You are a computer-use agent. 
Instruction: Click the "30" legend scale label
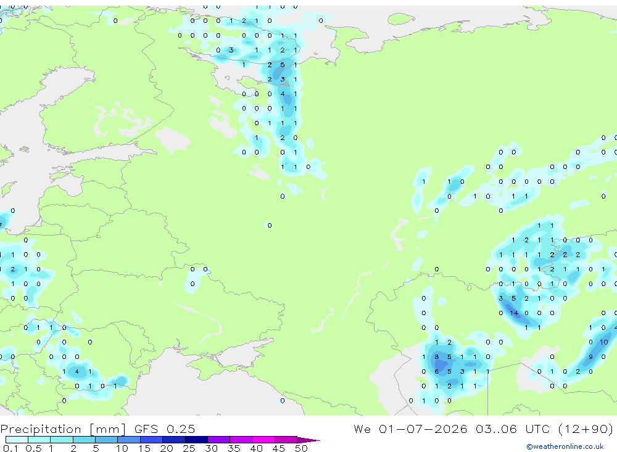[x=211, y=448]
